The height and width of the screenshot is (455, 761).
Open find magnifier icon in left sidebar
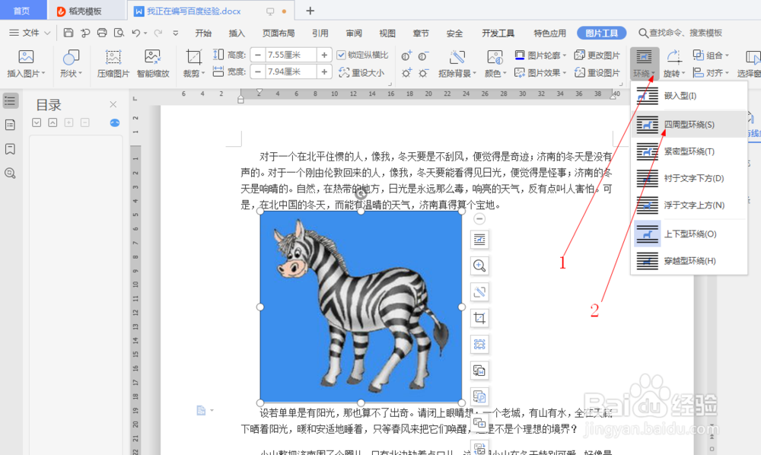pos(10,173)
